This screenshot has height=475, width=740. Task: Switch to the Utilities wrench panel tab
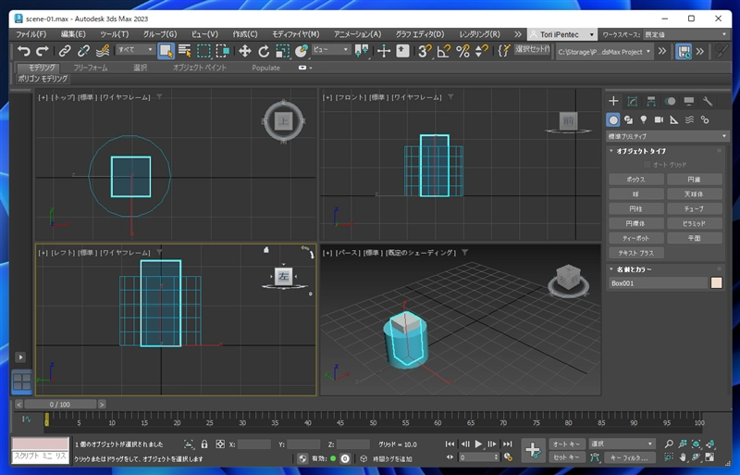[x=708, y=101]
